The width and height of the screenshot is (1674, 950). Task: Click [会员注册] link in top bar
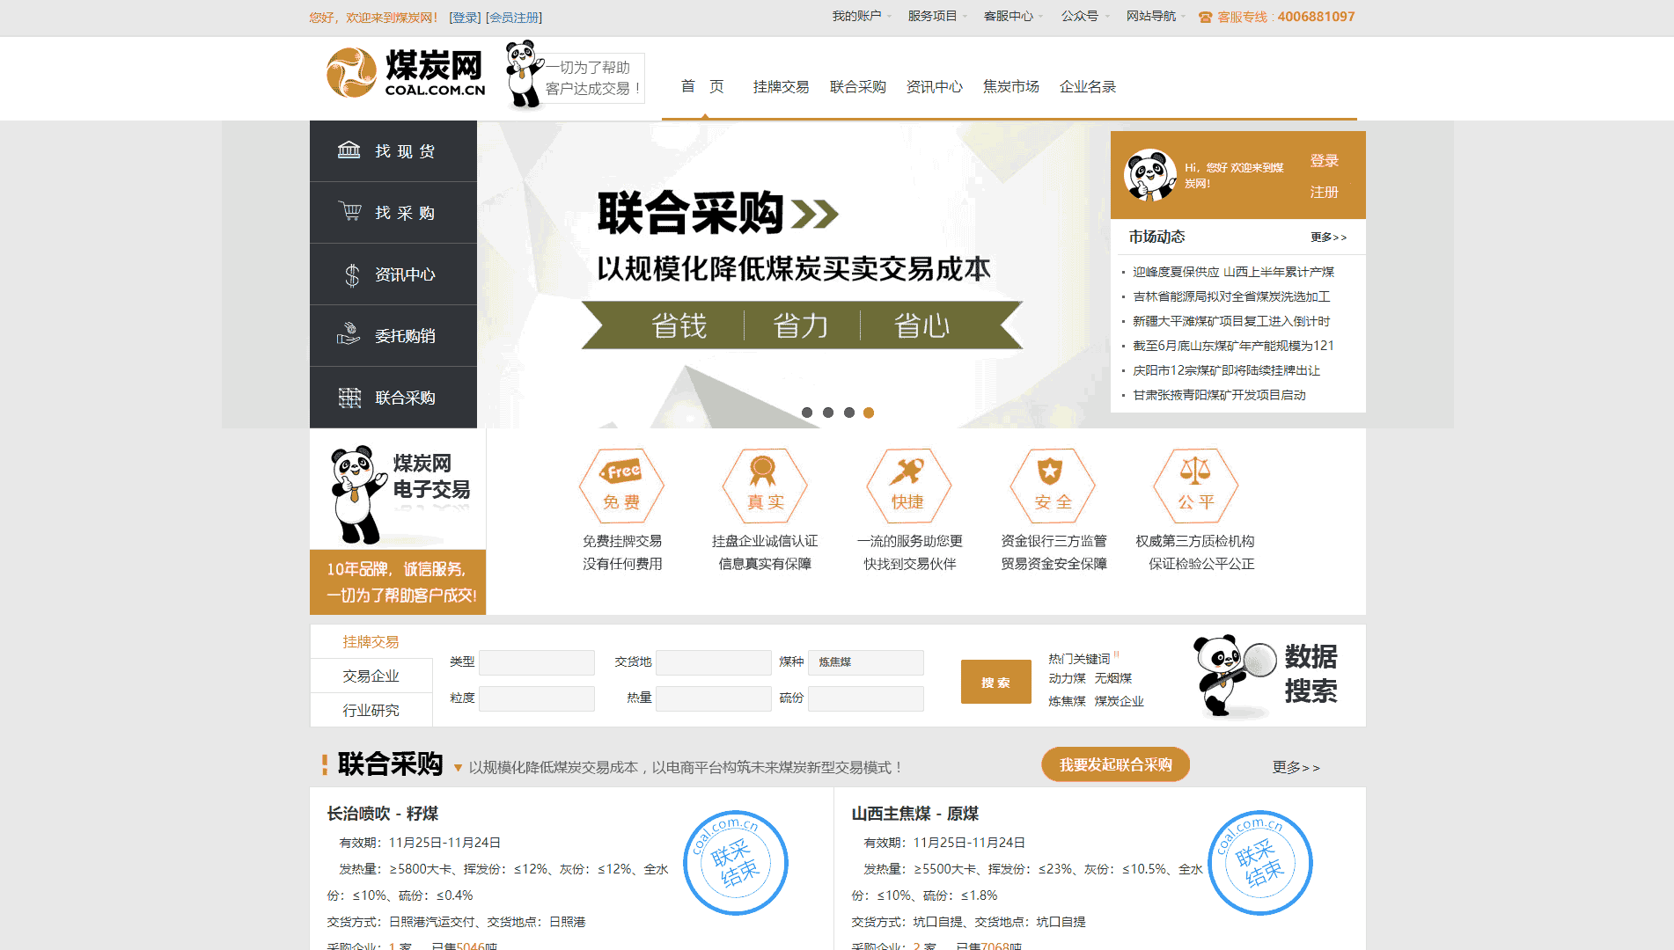[514, 18]
